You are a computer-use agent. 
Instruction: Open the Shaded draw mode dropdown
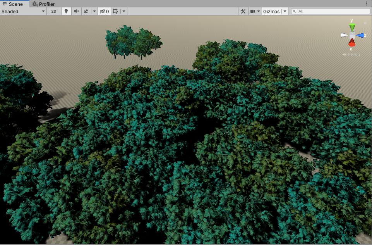pyautogui.click(x=23, y=11)
